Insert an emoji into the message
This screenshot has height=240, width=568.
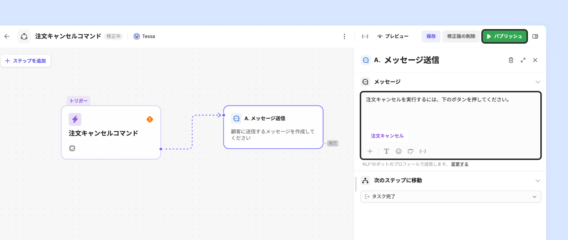(399, 151)
